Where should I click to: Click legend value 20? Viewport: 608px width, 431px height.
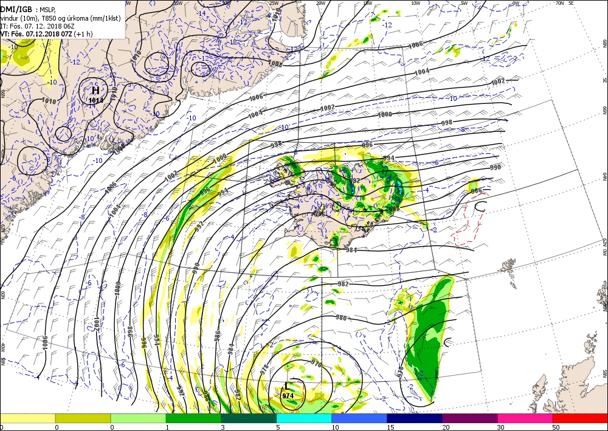[x=446, y=427]
